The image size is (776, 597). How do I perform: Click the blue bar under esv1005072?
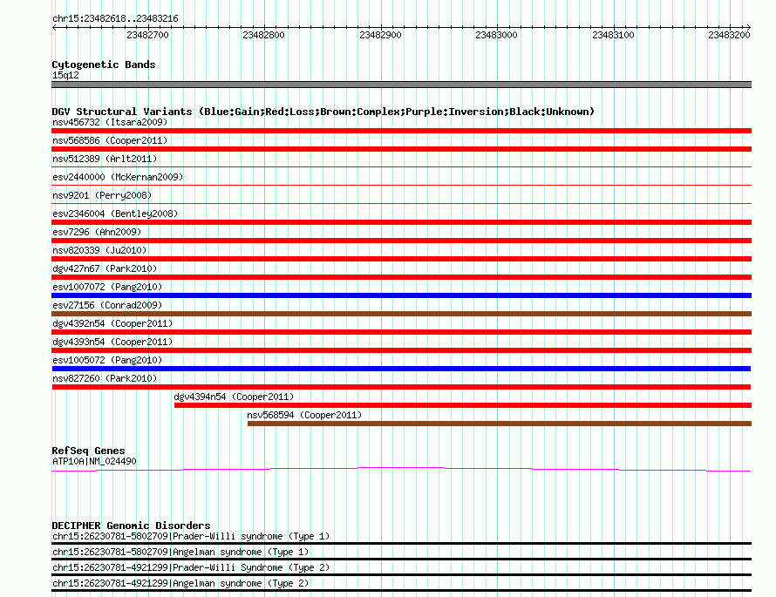(x=401, y=369)
